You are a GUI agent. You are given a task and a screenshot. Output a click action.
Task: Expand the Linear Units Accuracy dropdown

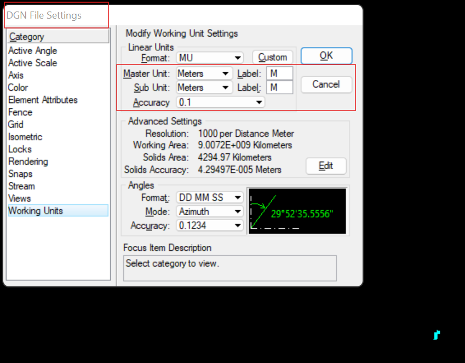[220, 102]
